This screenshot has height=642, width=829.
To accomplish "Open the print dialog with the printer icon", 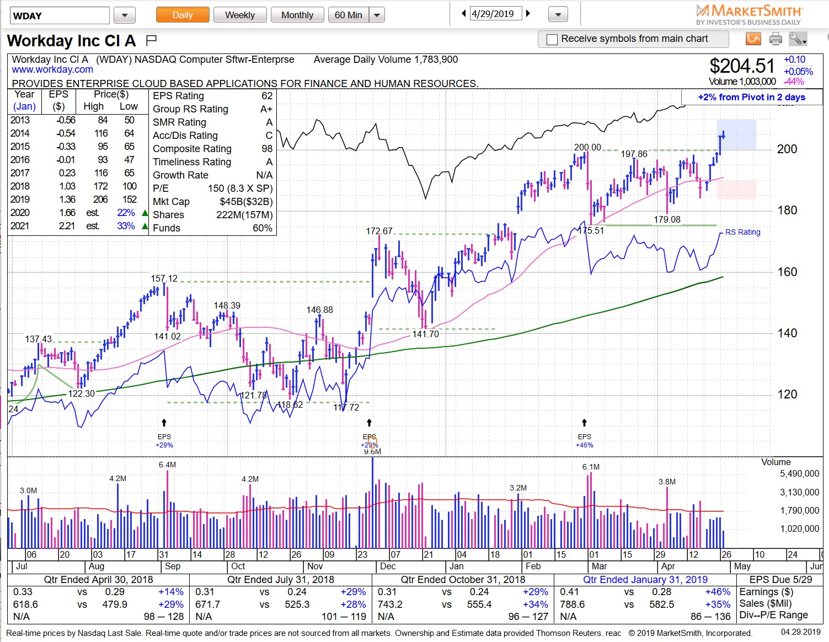I will tap(775, 39).
